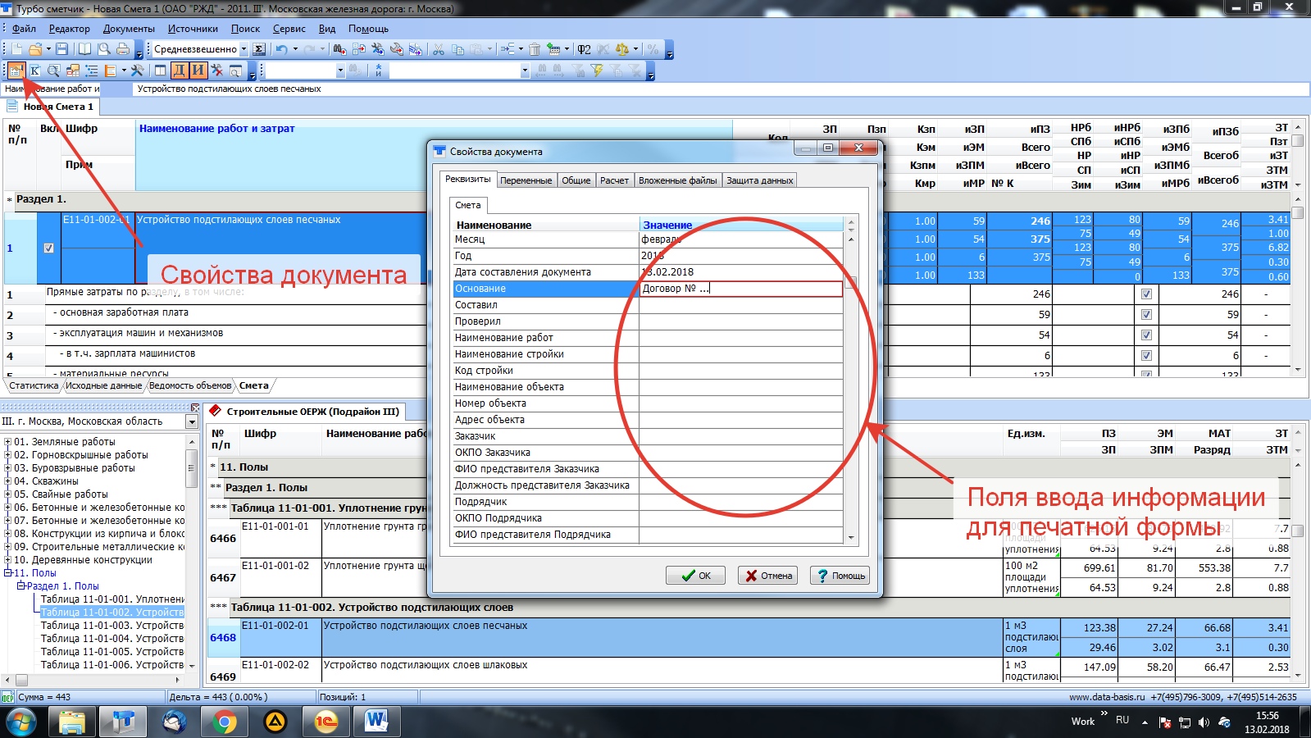Click the Undo arrow icon
This screenshot has height=738, width=1311.
click(x=282, y=49)
